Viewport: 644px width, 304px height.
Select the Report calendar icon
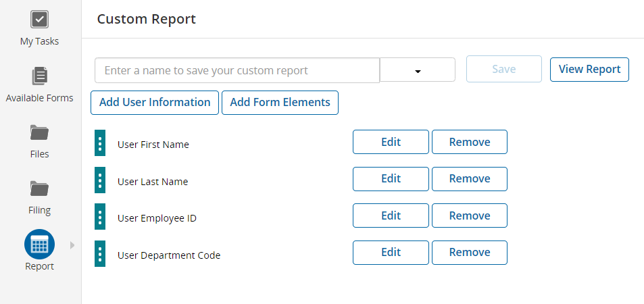pos(39,245)
